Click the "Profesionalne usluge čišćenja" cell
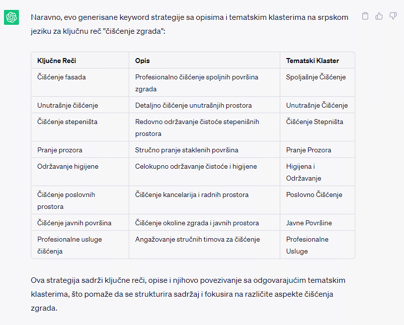 pos(69,245)
